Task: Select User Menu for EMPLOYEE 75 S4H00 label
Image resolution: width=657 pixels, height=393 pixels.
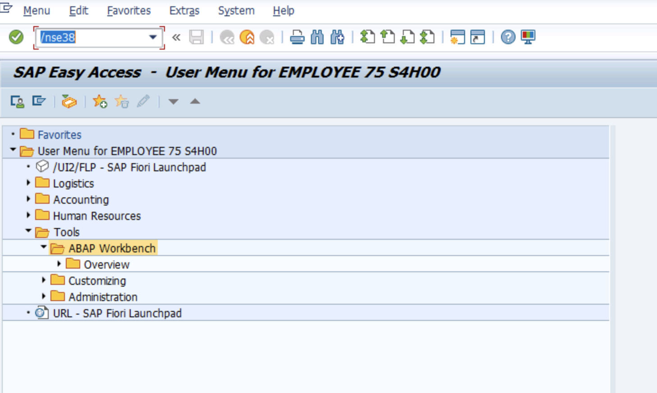Action: (x=127, y=151)
